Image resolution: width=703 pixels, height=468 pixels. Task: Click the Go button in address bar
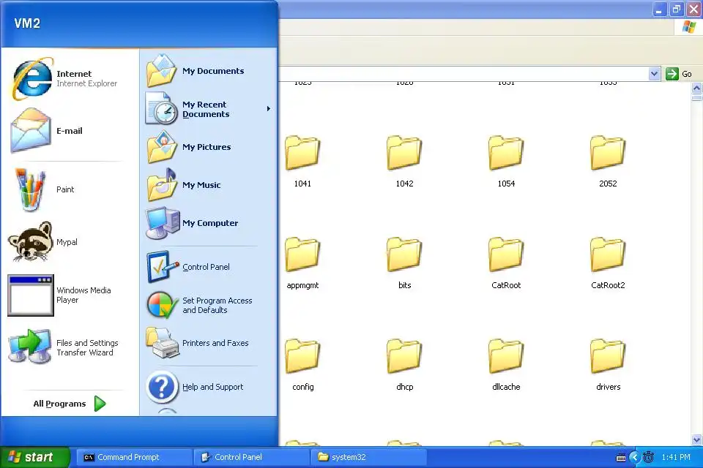click(679, 74)
